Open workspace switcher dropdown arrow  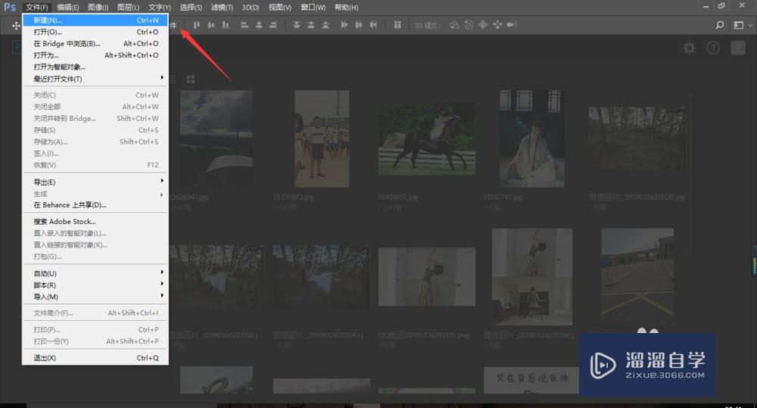pos(750,25)
